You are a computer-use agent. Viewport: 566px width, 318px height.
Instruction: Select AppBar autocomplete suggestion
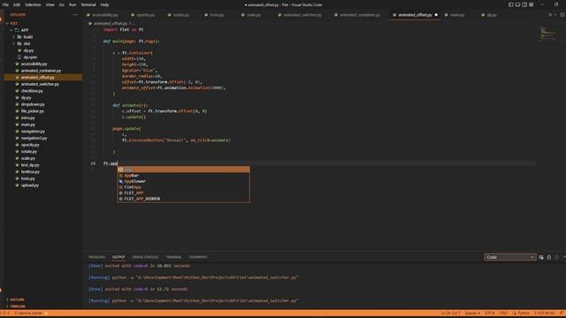pyautogui.click(x=183, y=176)
